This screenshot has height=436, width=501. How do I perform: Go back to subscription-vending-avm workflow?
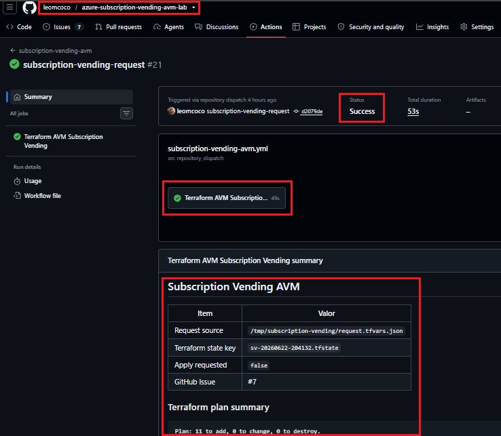click(55, 50)
